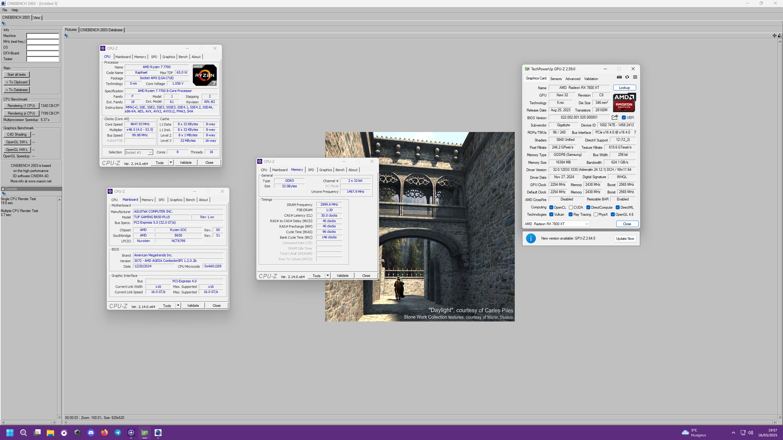Image resolution: width=783 pixels, height=440 pixels.
Task: Toggle the DirectCompute checkbox
Action: pos(588,207)
